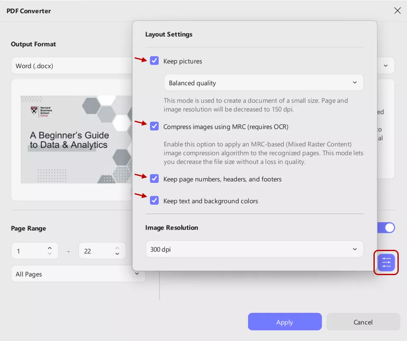Close the PDF Converter dialog
407x341 pixels.
click(397, 11)
